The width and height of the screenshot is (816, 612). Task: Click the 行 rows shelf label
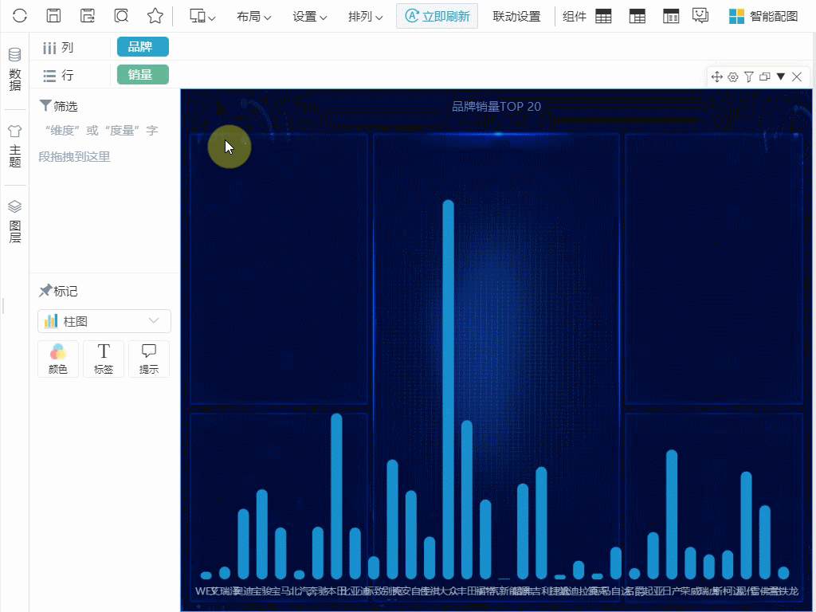point(58,76)
